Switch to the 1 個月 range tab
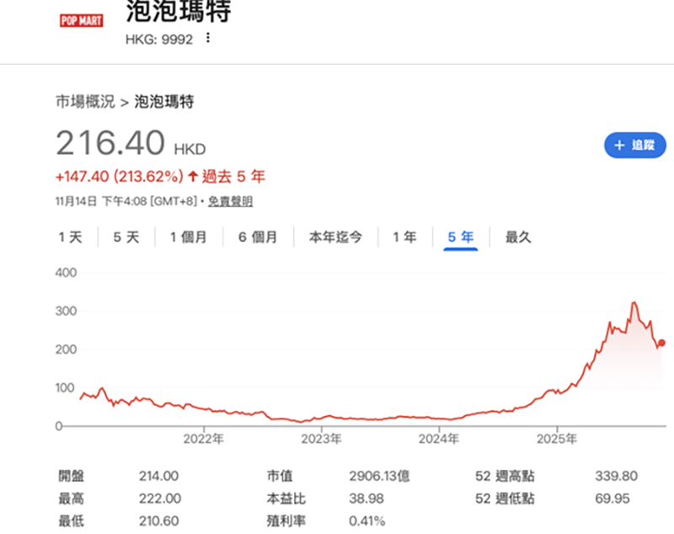The width and height of the screenshot is (674, 534). click(x=188, y=238)
